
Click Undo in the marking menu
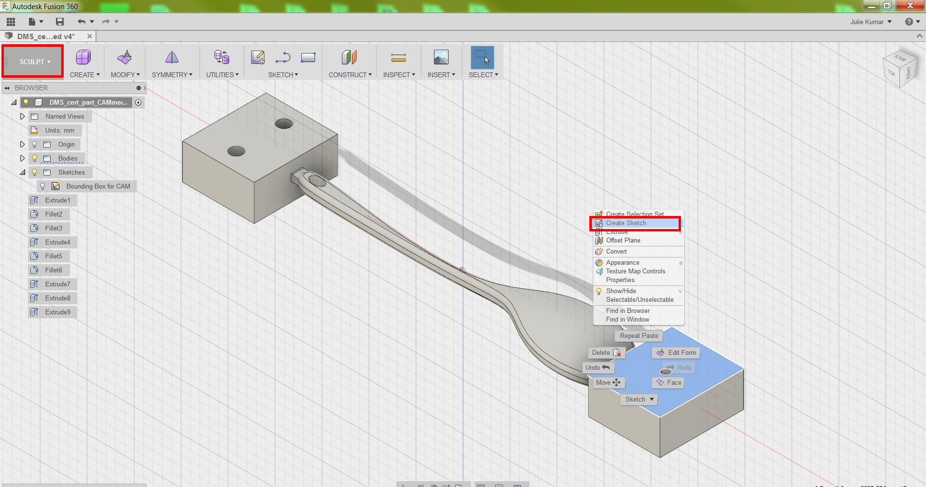598,367
